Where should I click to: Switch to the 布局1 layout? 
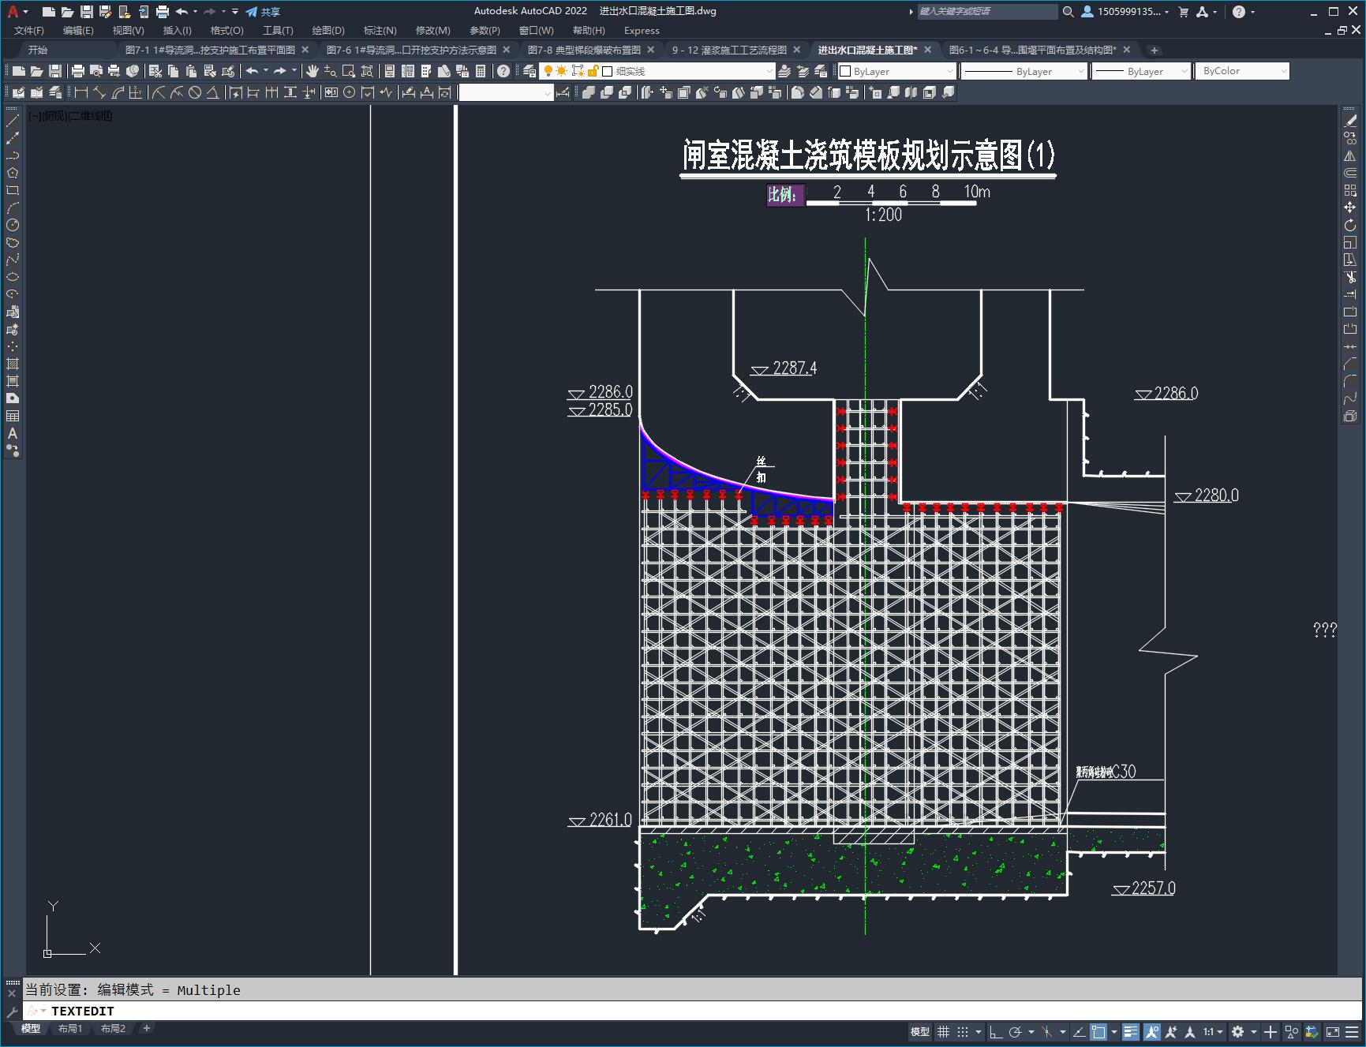70,1028
